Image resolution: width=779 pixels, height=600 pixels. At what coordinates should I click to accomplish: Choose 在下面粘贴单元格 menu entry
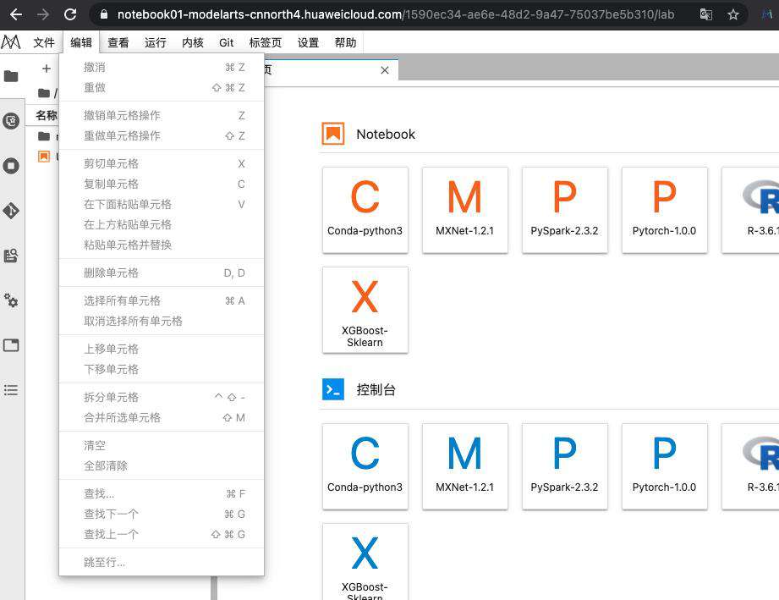[162, 204]
